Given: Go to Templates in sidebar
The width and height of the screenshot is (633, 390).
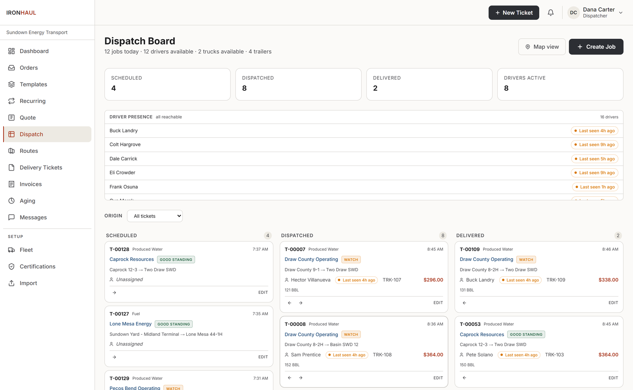Looking at the screenshot, I should 47,84.
